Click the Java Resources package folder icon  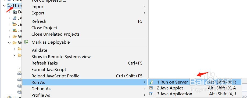click(x=15, y=24)
